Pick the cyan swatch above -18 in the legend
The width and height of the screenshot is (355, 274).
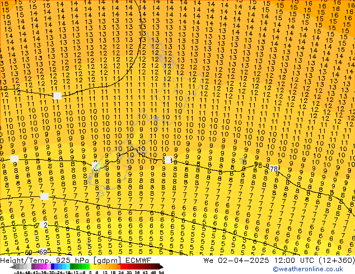pos(68,267)
